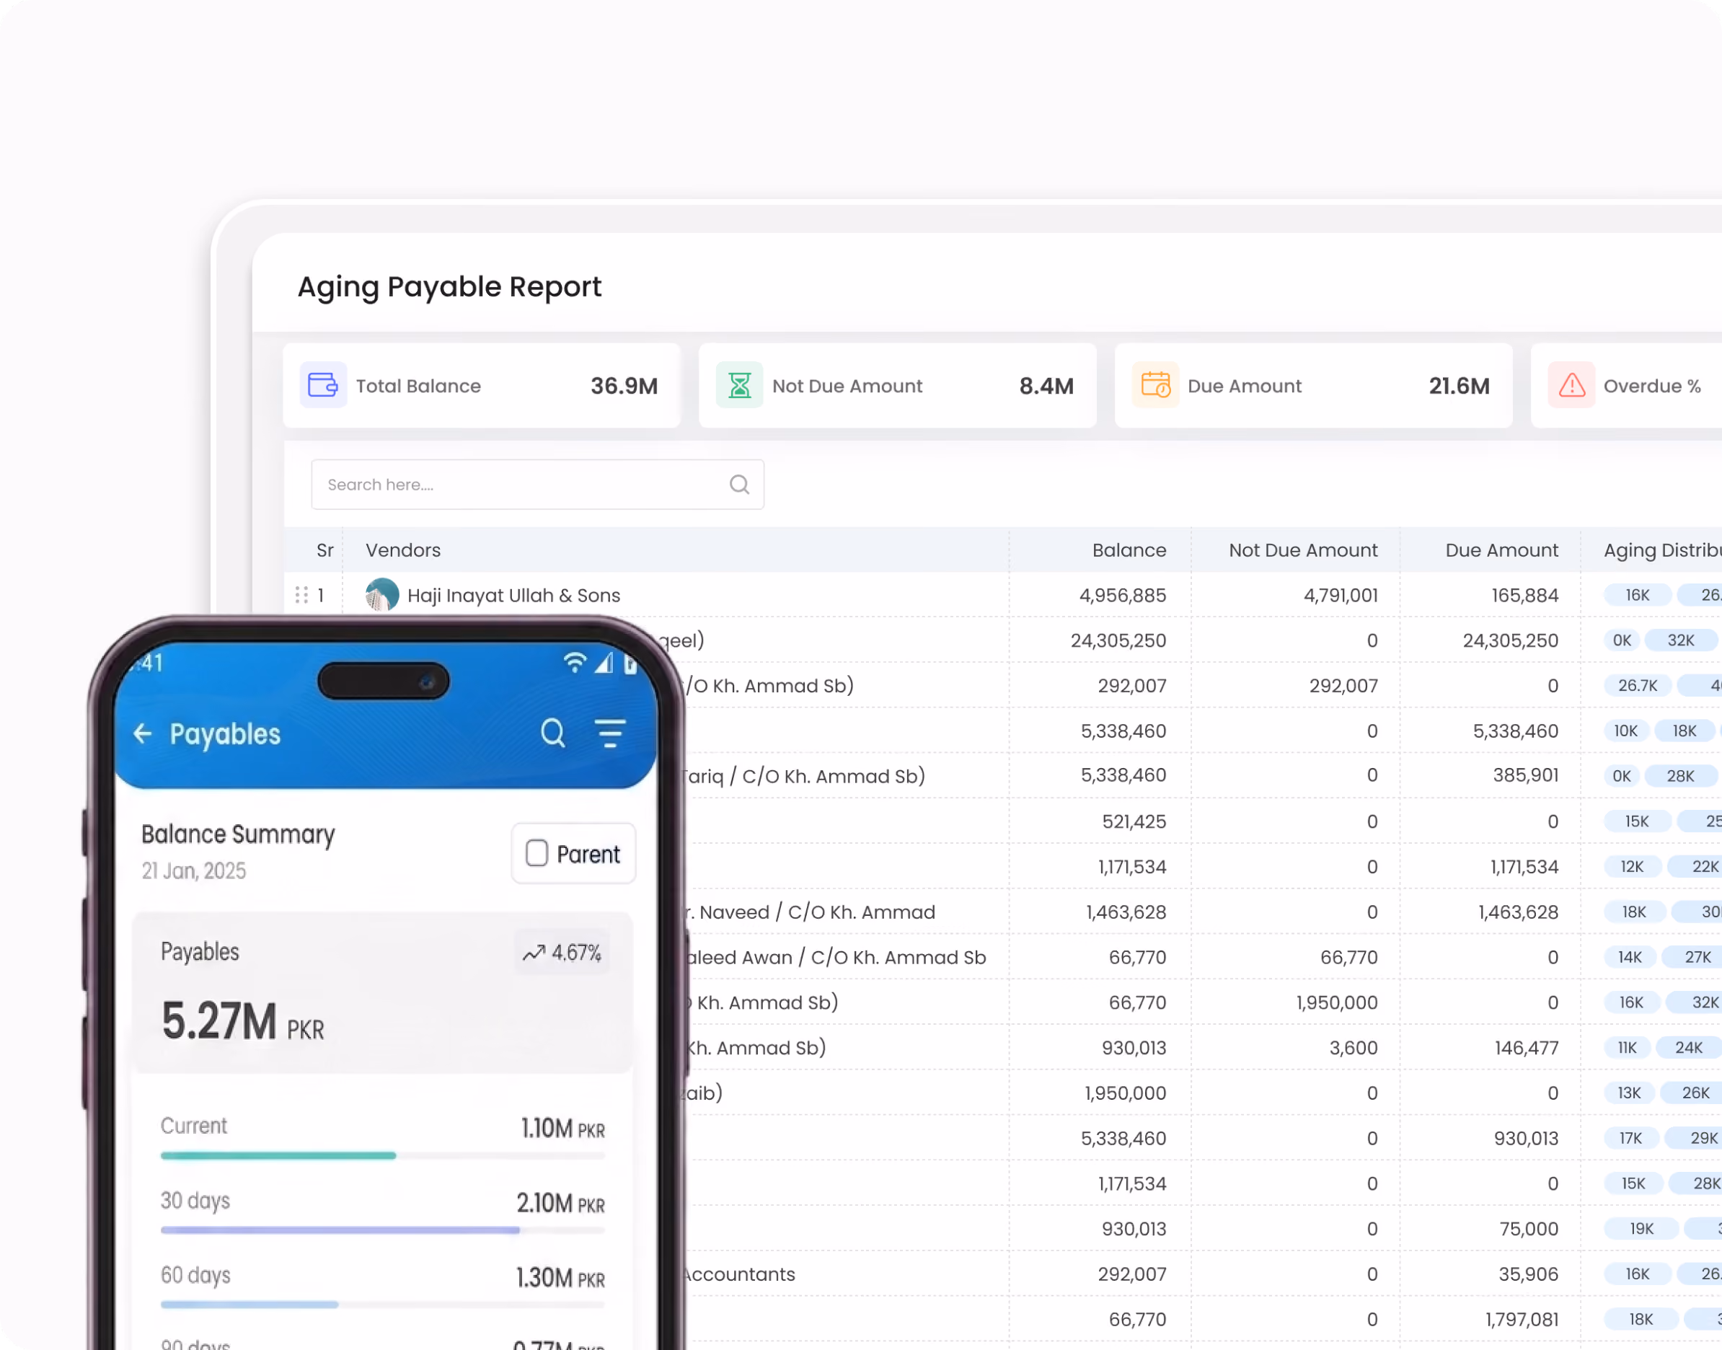Viewport: 1722px width, 1350px height.
Task: Tap the back arrow beside Payables
Action: 142,733
